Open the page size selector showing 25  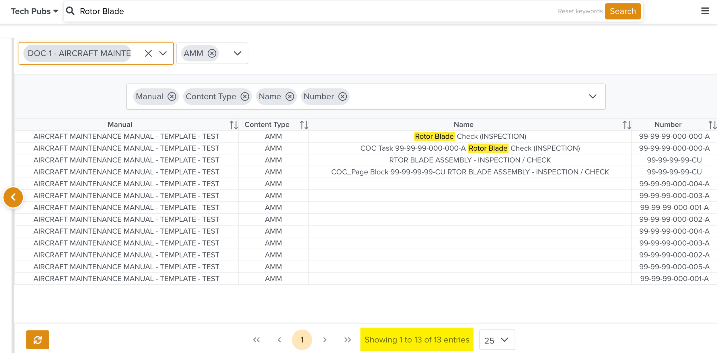(497, 340)
